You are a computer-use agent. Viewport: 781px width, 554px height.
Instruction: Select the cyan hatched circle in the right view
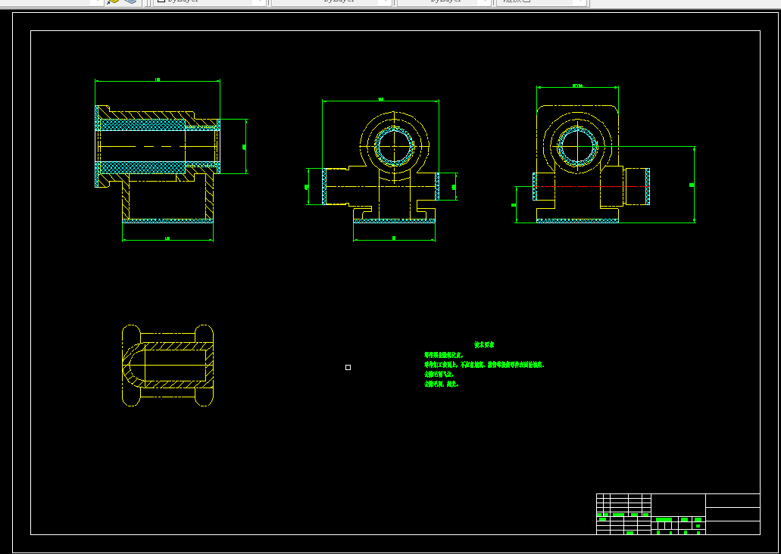(x=577, y=146)
